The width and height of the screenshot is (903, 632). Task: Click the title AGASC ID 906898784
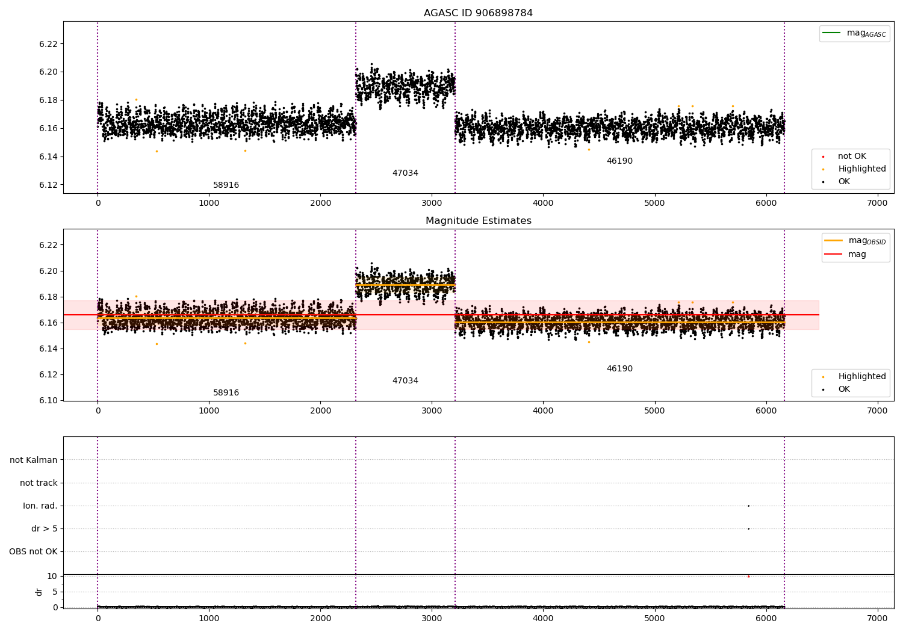coord(478,13)
